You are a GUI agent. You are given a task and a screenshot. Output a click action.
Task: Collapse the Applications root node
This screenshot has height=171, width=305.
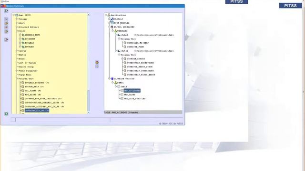pos(106,15)
